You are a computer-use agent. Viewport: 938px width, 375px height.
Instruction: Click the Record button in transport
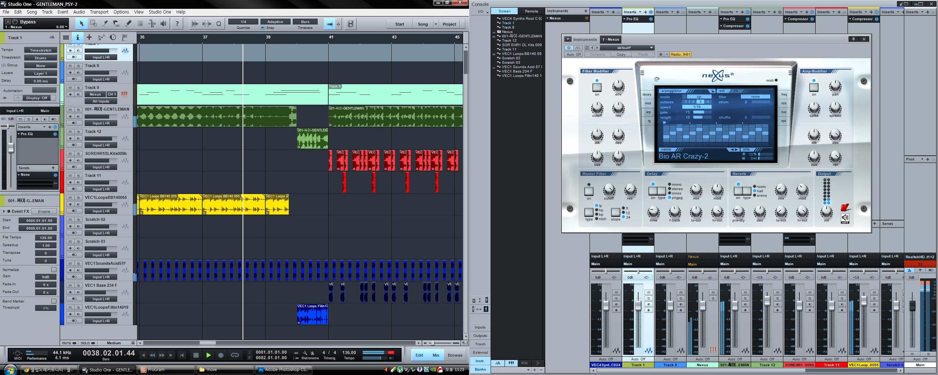[x=221, y=355]
